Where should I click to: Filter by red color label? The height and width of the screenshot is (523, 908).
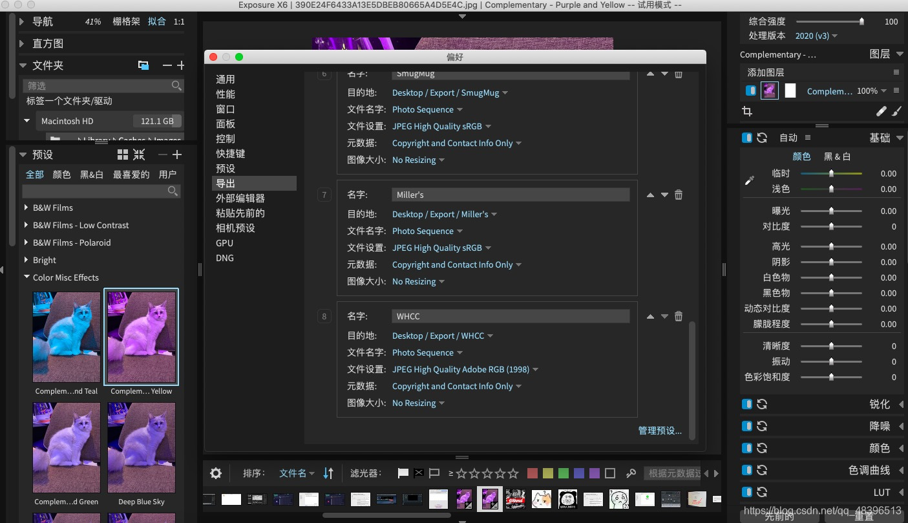pyautogui.click(x=533, y=473)
